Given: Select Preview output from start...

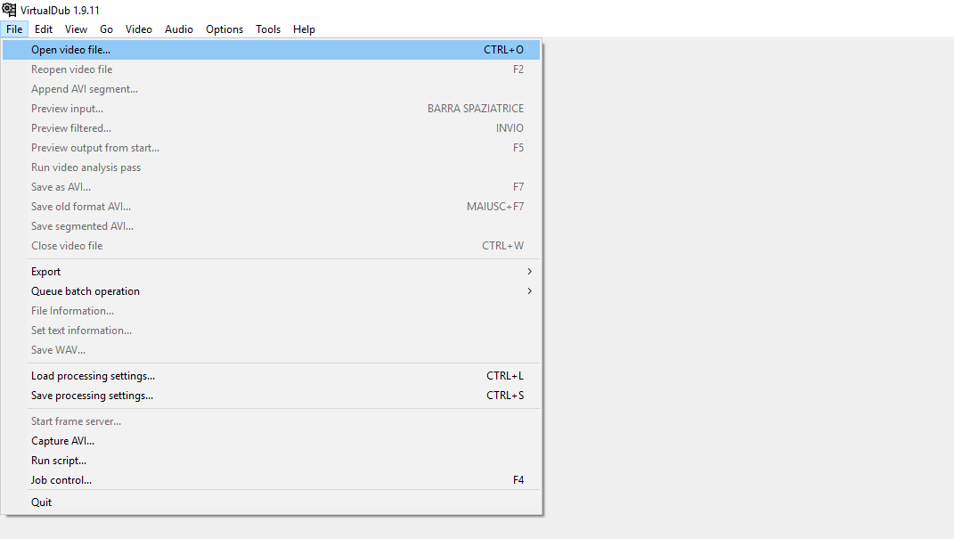Looking at the screenshot, I should (x=272, y=148).
